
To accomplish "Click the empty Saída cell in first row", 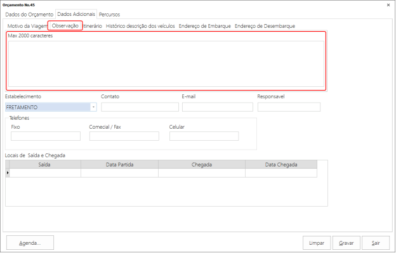I will (x=45, y=172).
